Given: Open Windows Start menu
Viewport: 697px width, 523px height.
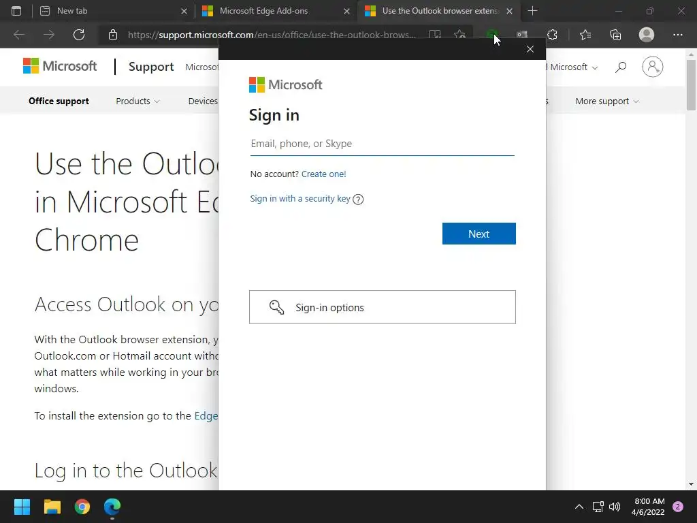Looking at the screenshot, I should coord(22,507).
